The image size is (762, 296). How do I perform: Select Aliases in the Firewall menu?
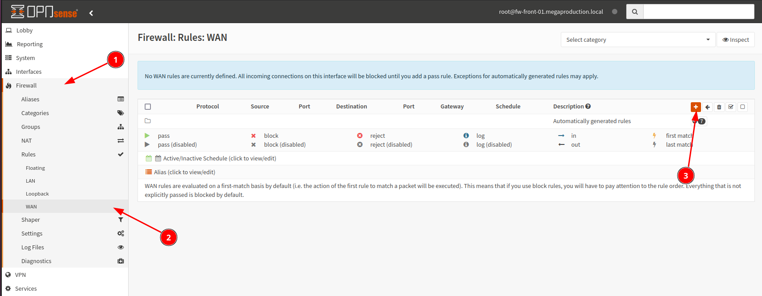pos(30,99)
